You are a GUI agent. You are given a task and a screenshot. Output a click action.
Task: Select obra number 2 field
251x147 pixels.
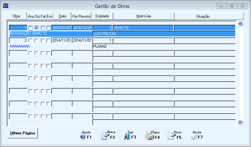click(x=18, y=40)
